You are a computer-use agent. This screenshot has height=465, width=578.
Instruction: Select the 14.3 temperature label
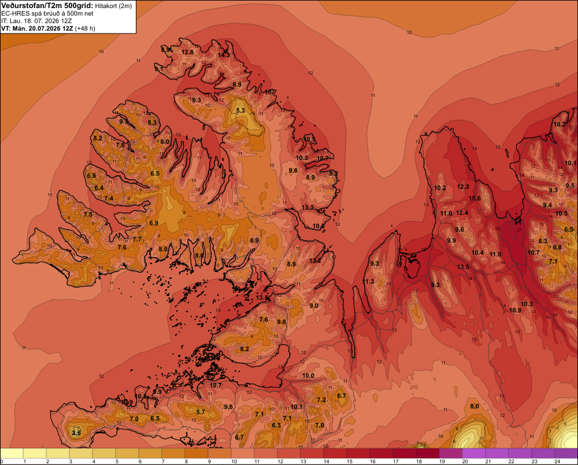tap(224, 55)
